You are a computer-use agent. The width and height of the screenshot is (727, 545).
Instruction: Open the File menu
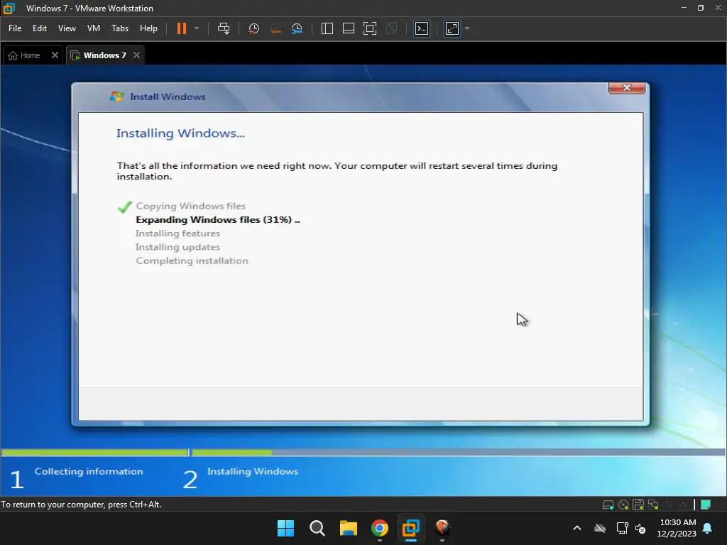(15, 28)
